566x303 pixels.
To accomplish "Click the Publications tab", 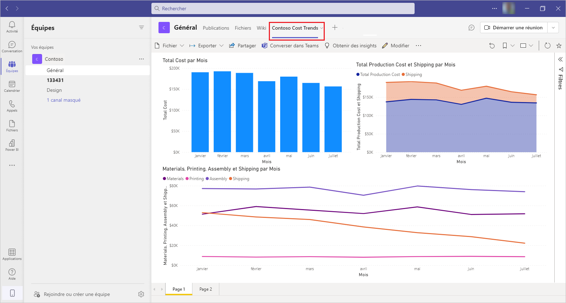I will [216, 28].
